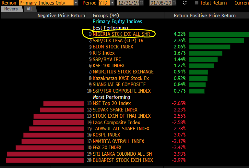The image size is (249, 168).
Task: Click the green bar for Nigeria's 4.22% return
Action: [x=219, y=34]
